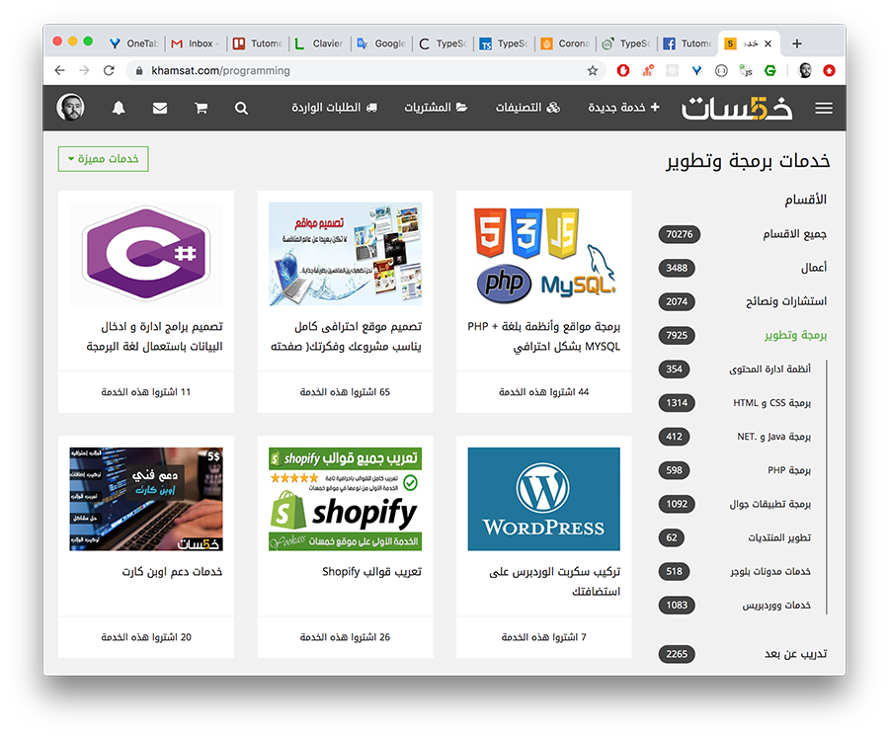Viewport: 889px width, 737px height.
Task: Open خدمات ووردبريس subcategory
Action: pyautogui.click(x=776, y=606)
